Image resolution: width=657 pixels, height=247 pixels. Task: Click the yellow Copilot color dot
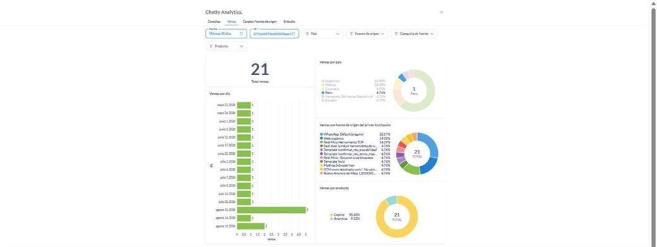(331, 215)
